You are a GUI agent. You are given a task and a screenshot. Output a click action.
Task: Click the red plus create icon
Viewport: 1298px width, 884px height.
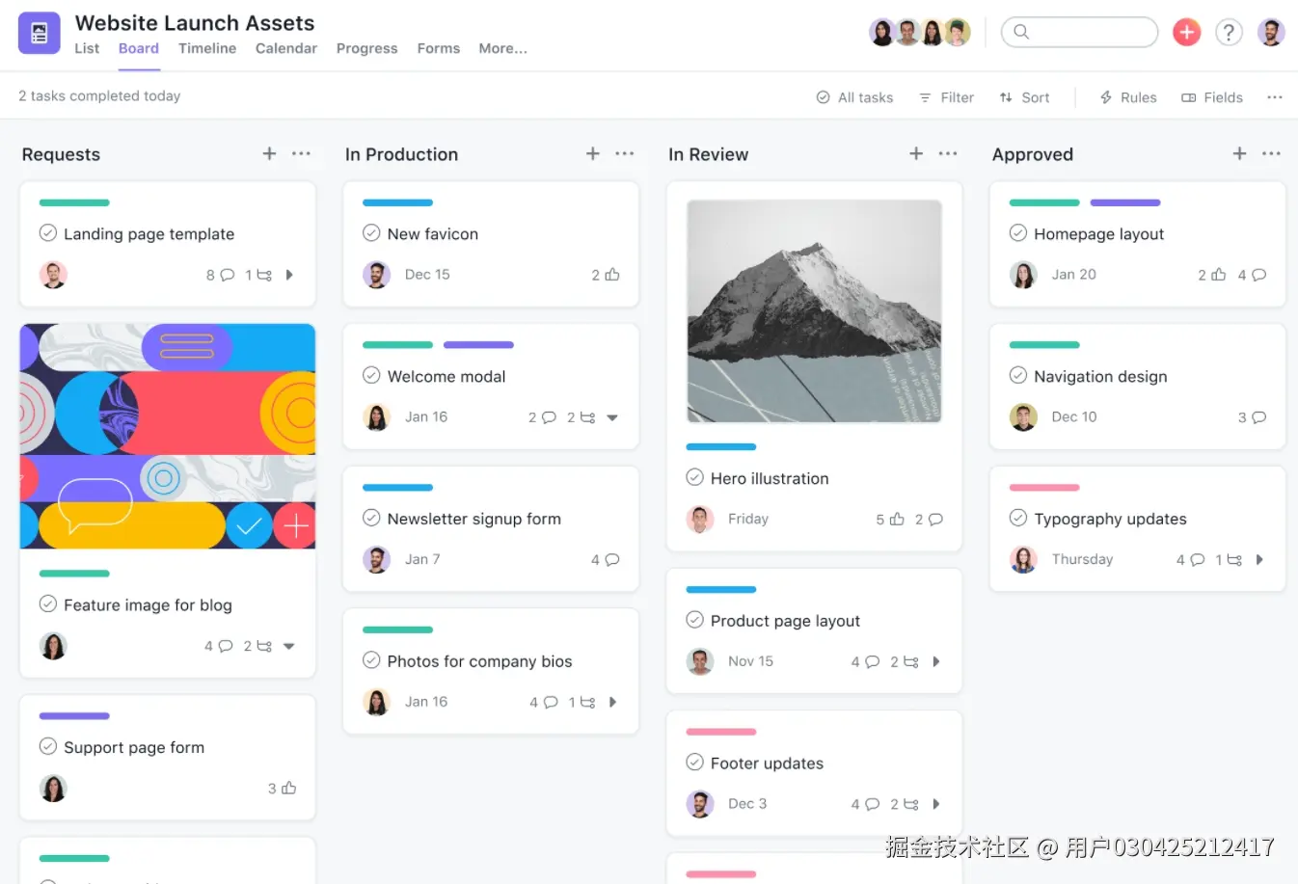click(1186, 31)
